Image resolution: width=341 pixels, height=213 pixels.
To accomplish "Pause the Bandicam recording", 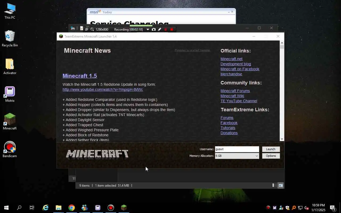I will click(x=165, y=29).
